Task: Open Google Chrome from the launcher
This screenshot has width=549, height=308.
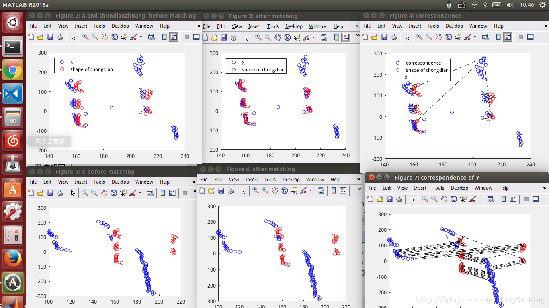Action: 13,70
